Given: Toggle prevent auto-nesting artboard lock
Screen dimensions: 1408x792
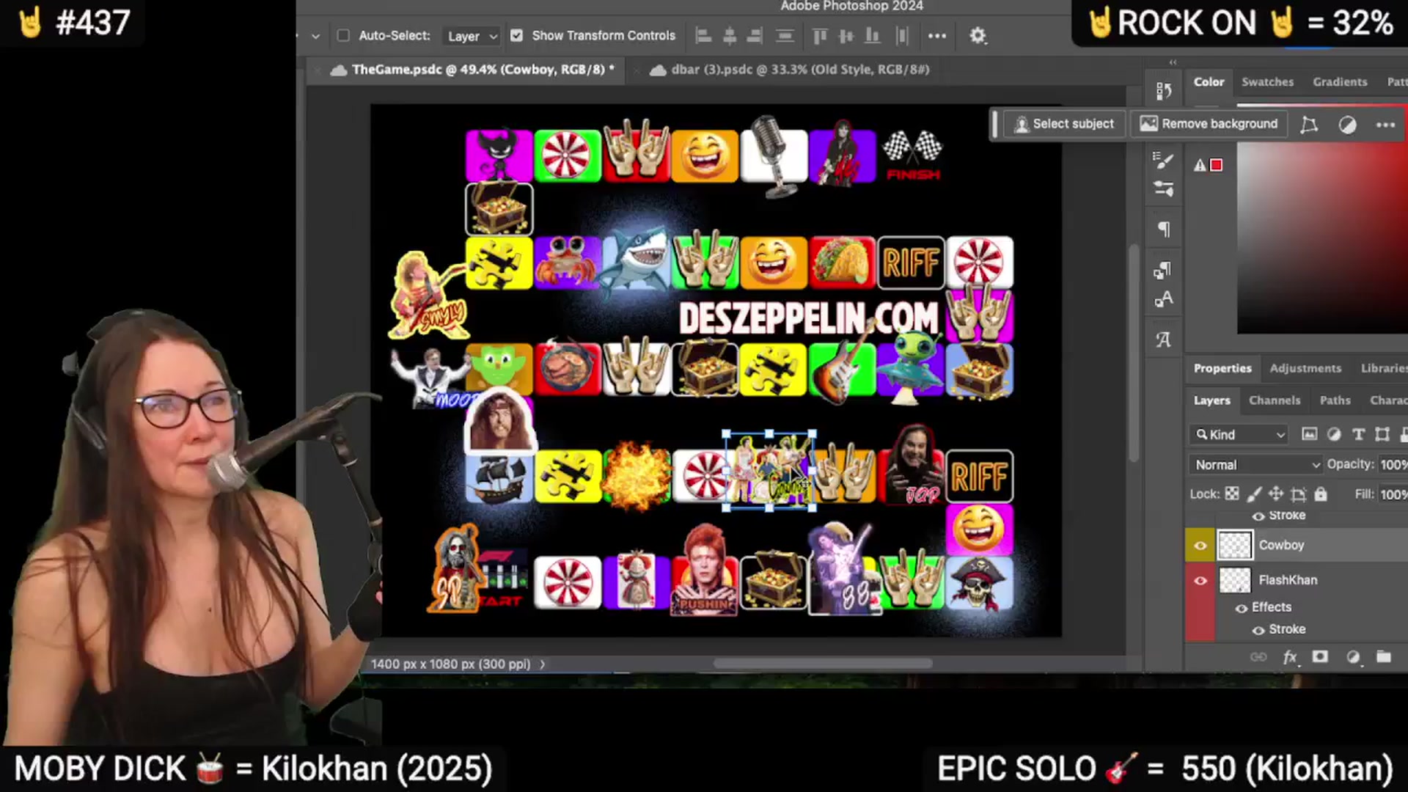Looking at the screenshot, I should coord(1298,494).
